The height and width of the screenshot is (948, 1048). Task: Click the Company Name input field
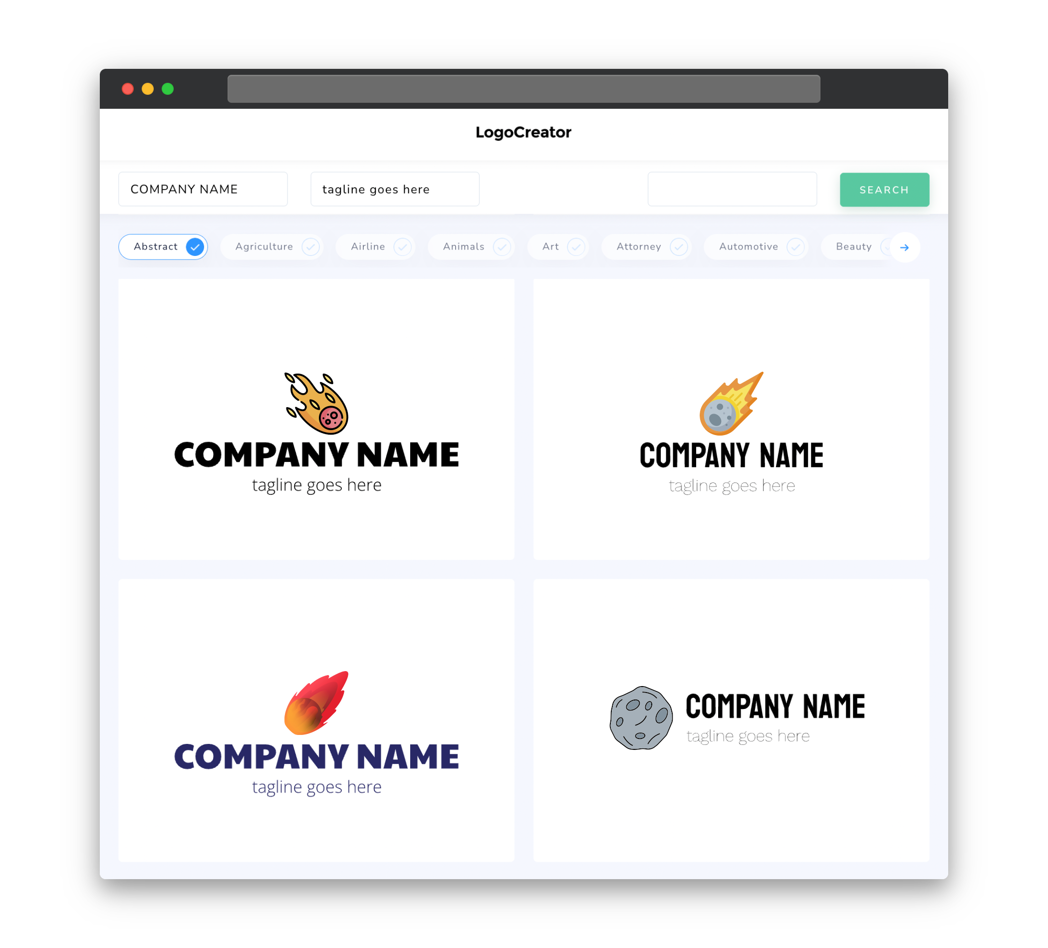click(204, 189)
